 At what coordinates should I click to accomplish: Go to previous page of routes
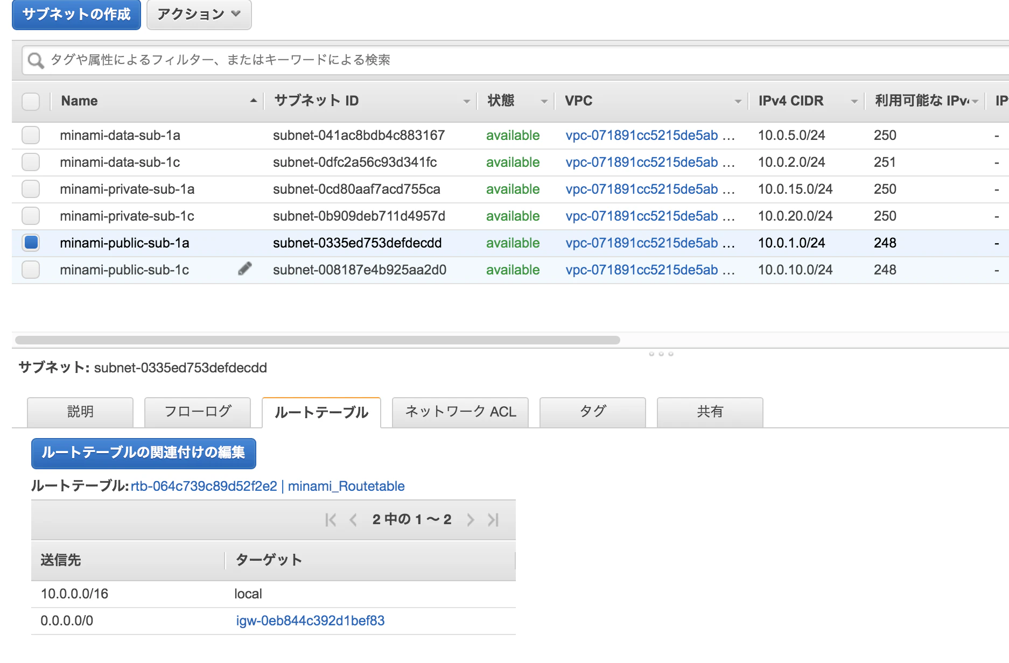point(353,520)
